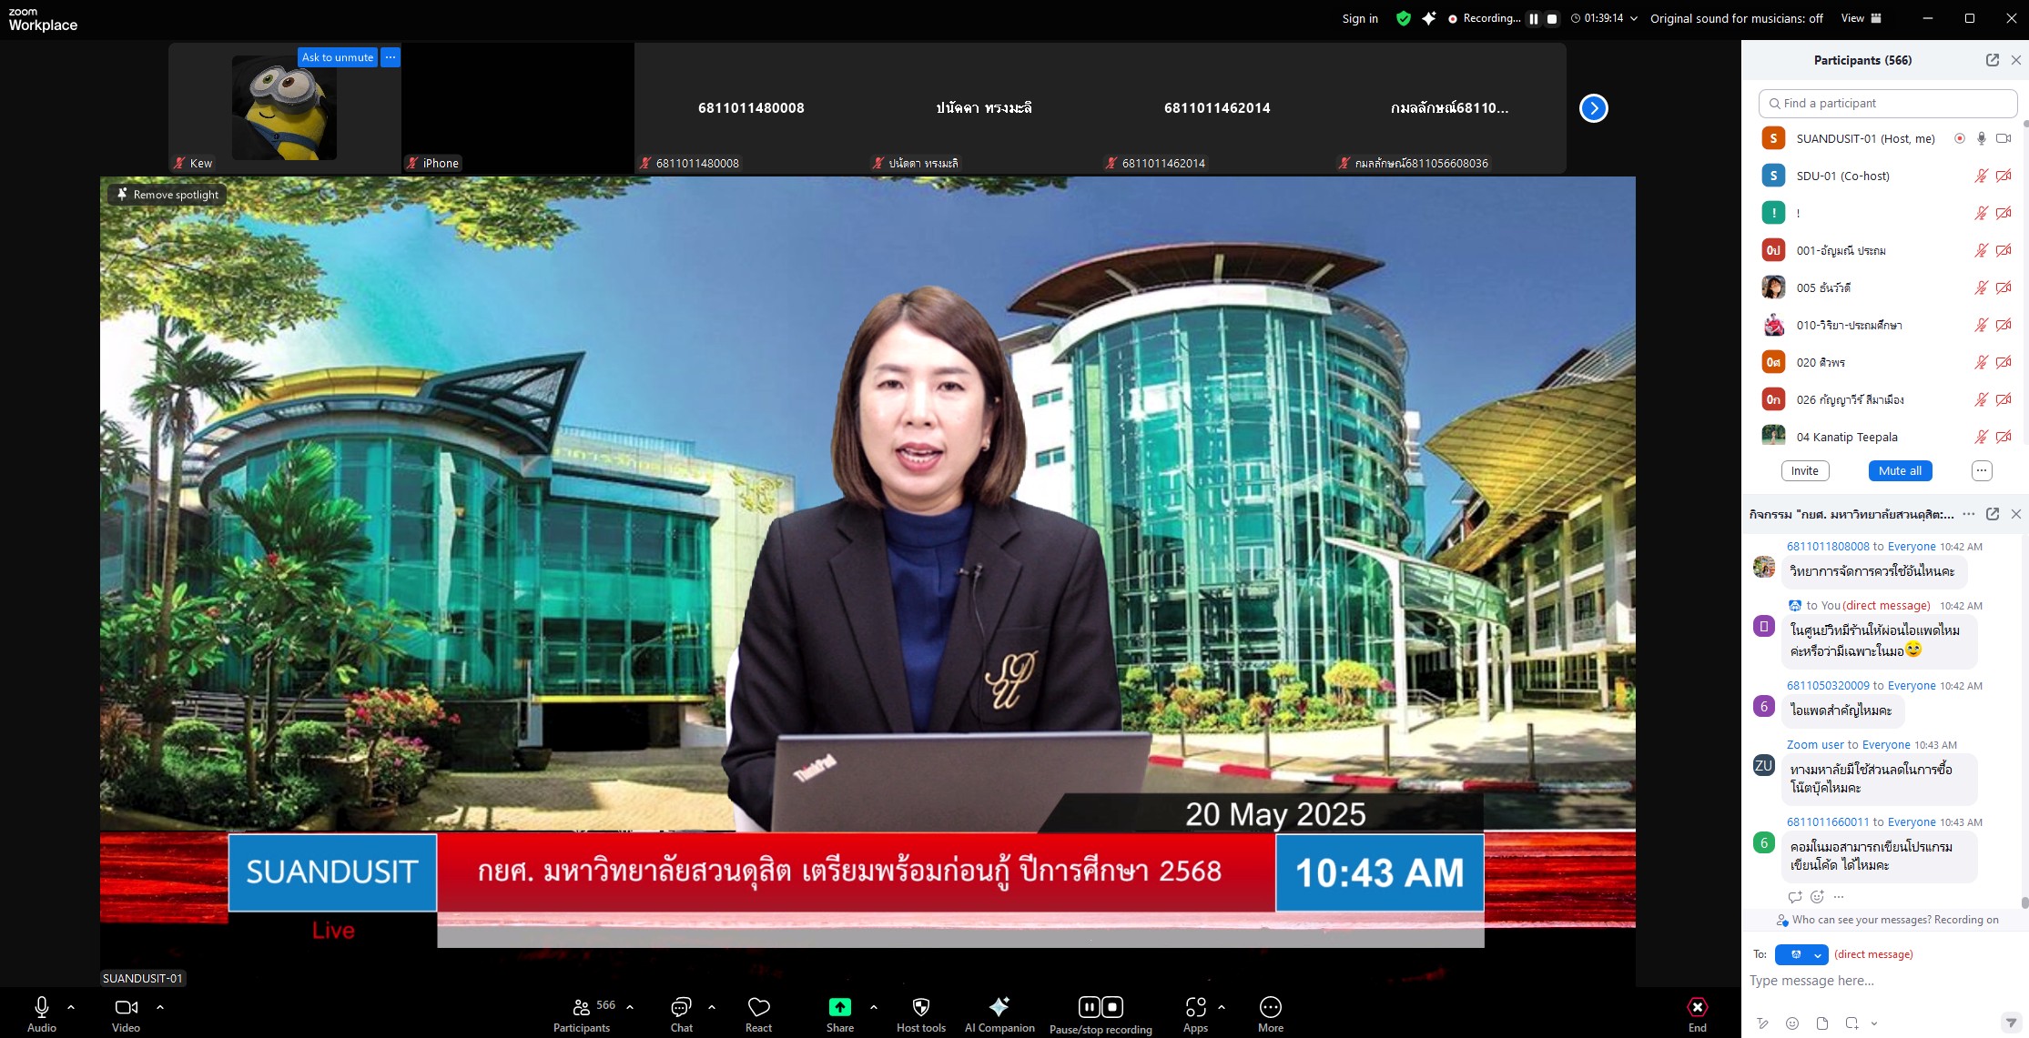
Task: Click Ask to unmute on Kew's tile
Action: pos(338,57)
